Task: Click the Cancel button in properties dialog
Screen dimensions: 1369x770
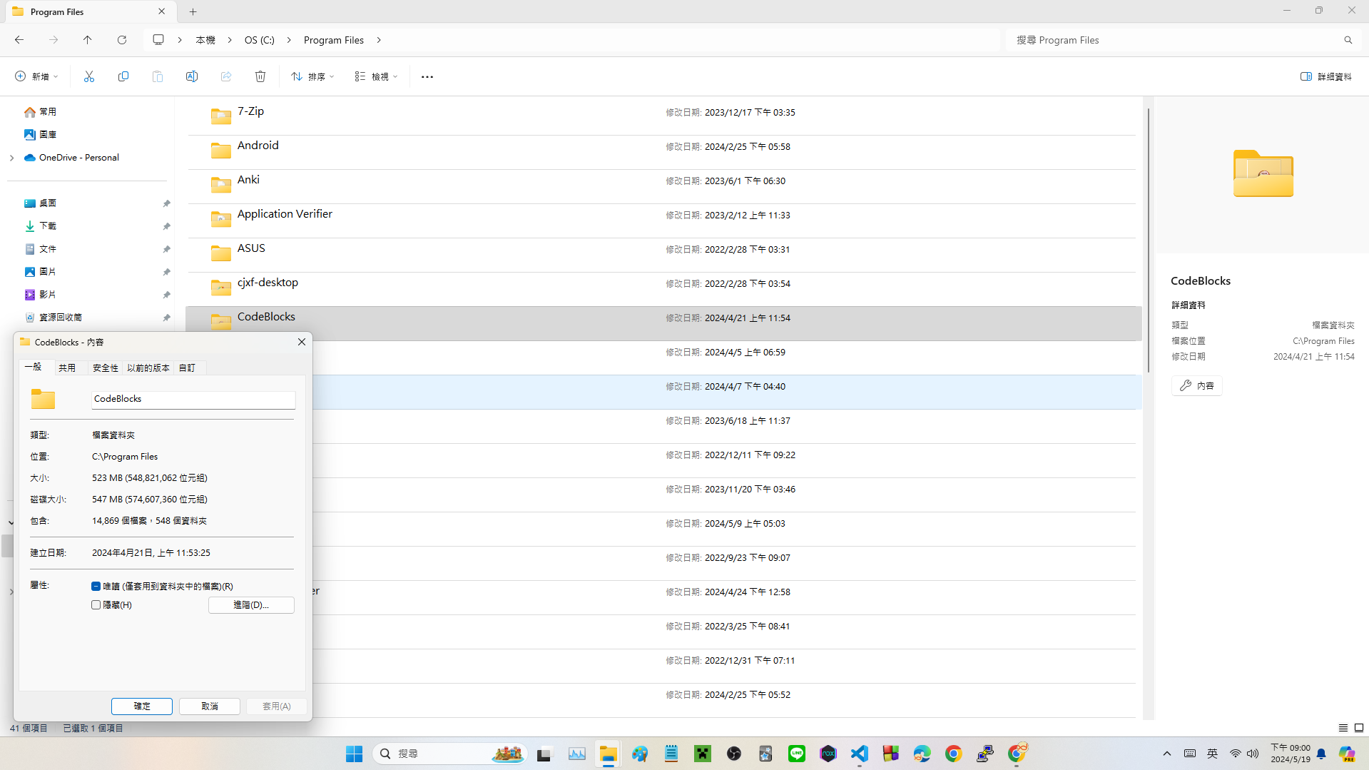Action: [x=210, y=706]
